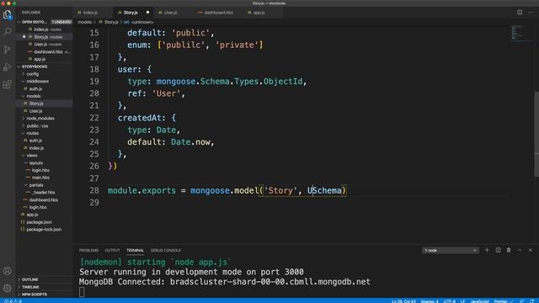
Task: Collapse the layouts folder
Action: tap(35, 162)
